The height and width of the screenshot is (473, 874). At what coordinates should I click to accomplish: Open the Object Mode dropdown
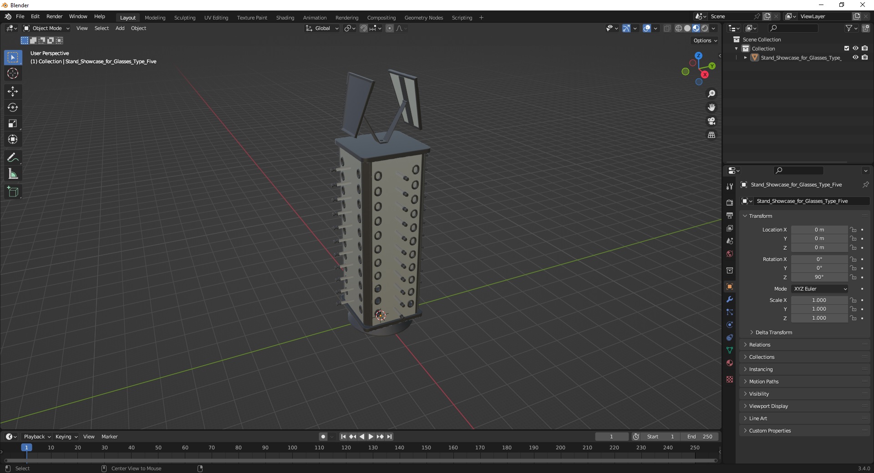pos(46,28)
